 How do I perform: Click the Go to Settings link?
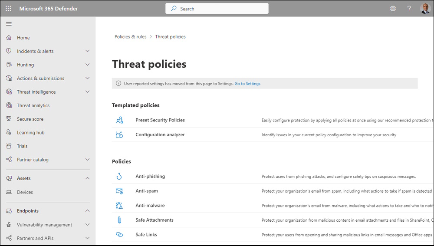[247, 84]
